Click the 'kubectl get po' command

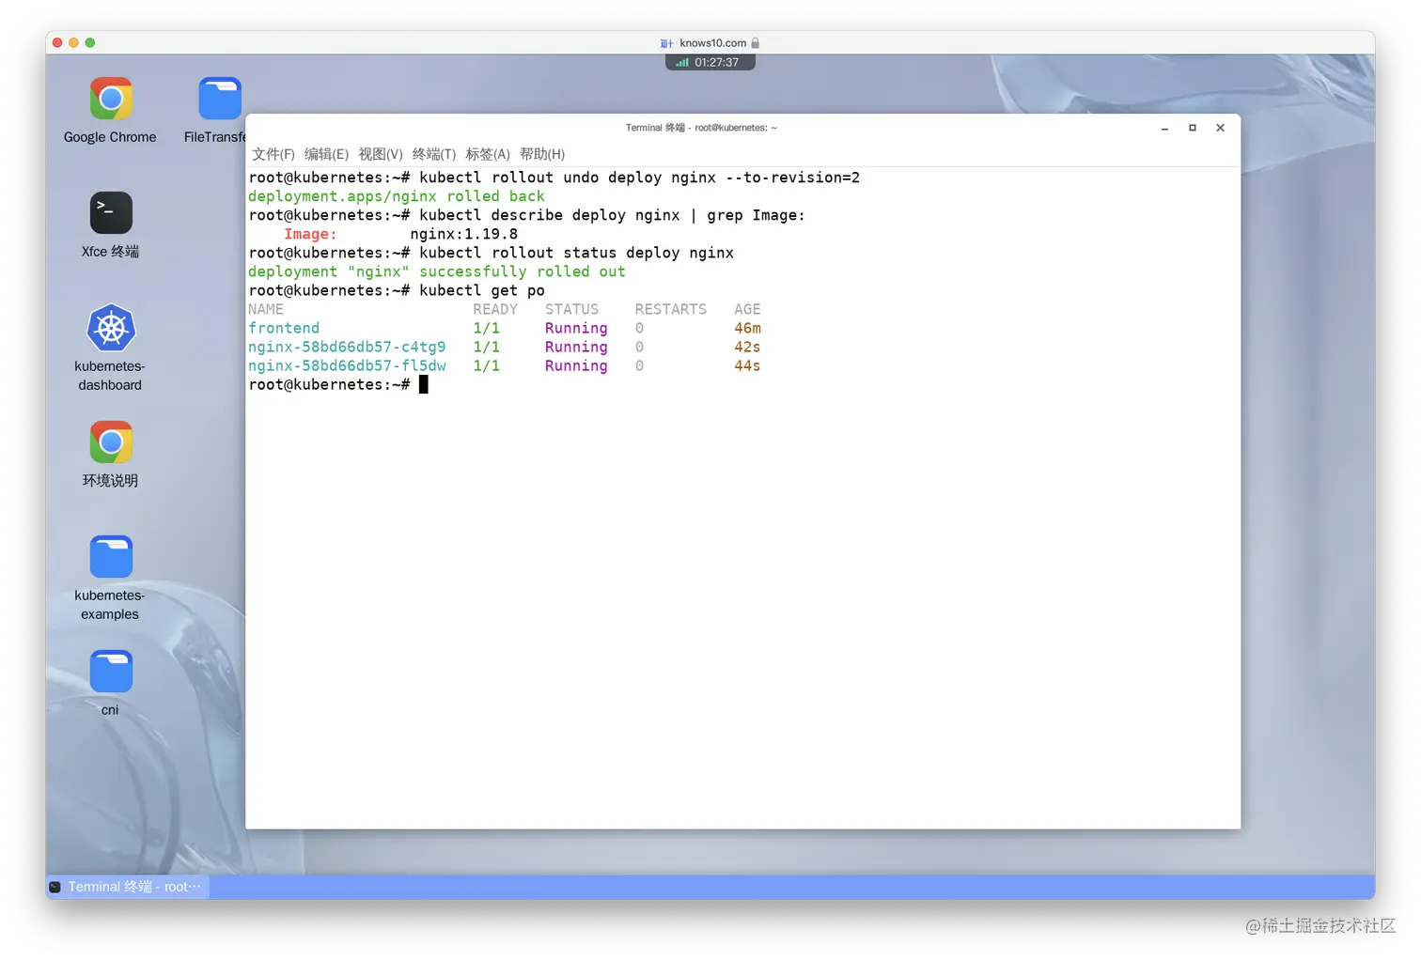(x=482, y=290)
